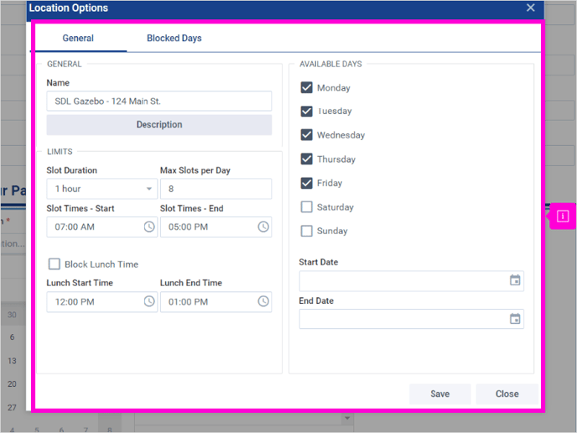Enable the Sunday checkbox
Screen dimensions: 577x433
coord(307,231)
